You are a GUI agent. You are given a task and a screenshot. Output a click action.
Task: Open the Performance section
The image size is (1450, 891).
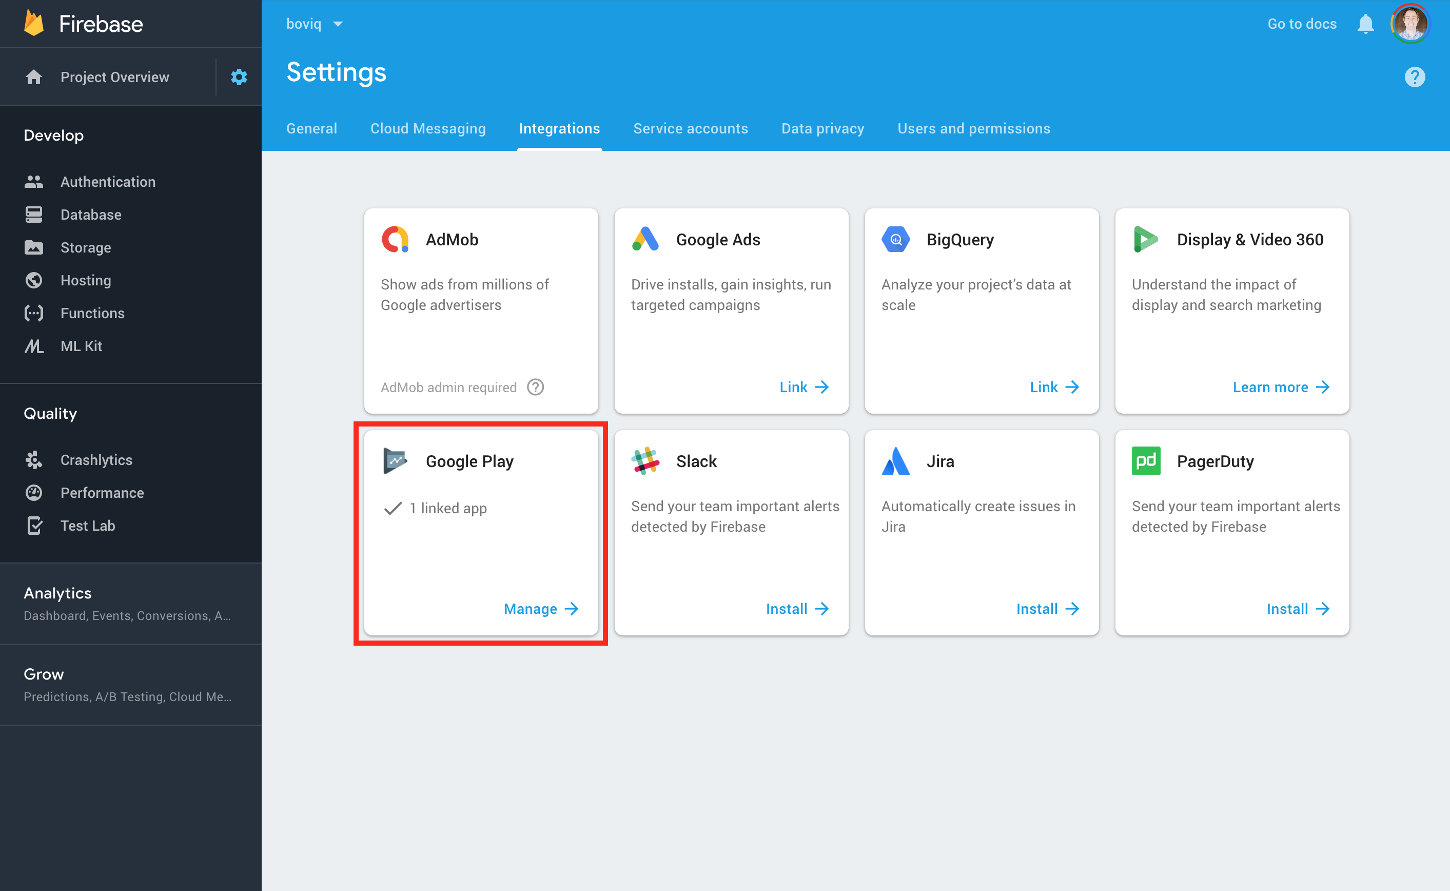click(102, 493)
